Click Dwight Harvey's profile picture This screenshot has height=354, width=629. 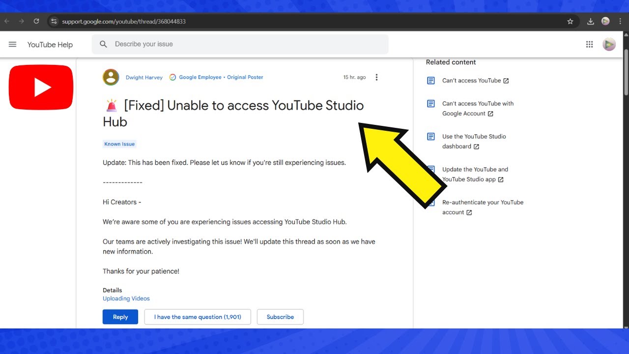111,77
